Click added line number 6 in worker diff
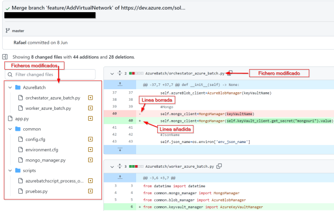Screen dimensions: 334x211 (131, 207)
